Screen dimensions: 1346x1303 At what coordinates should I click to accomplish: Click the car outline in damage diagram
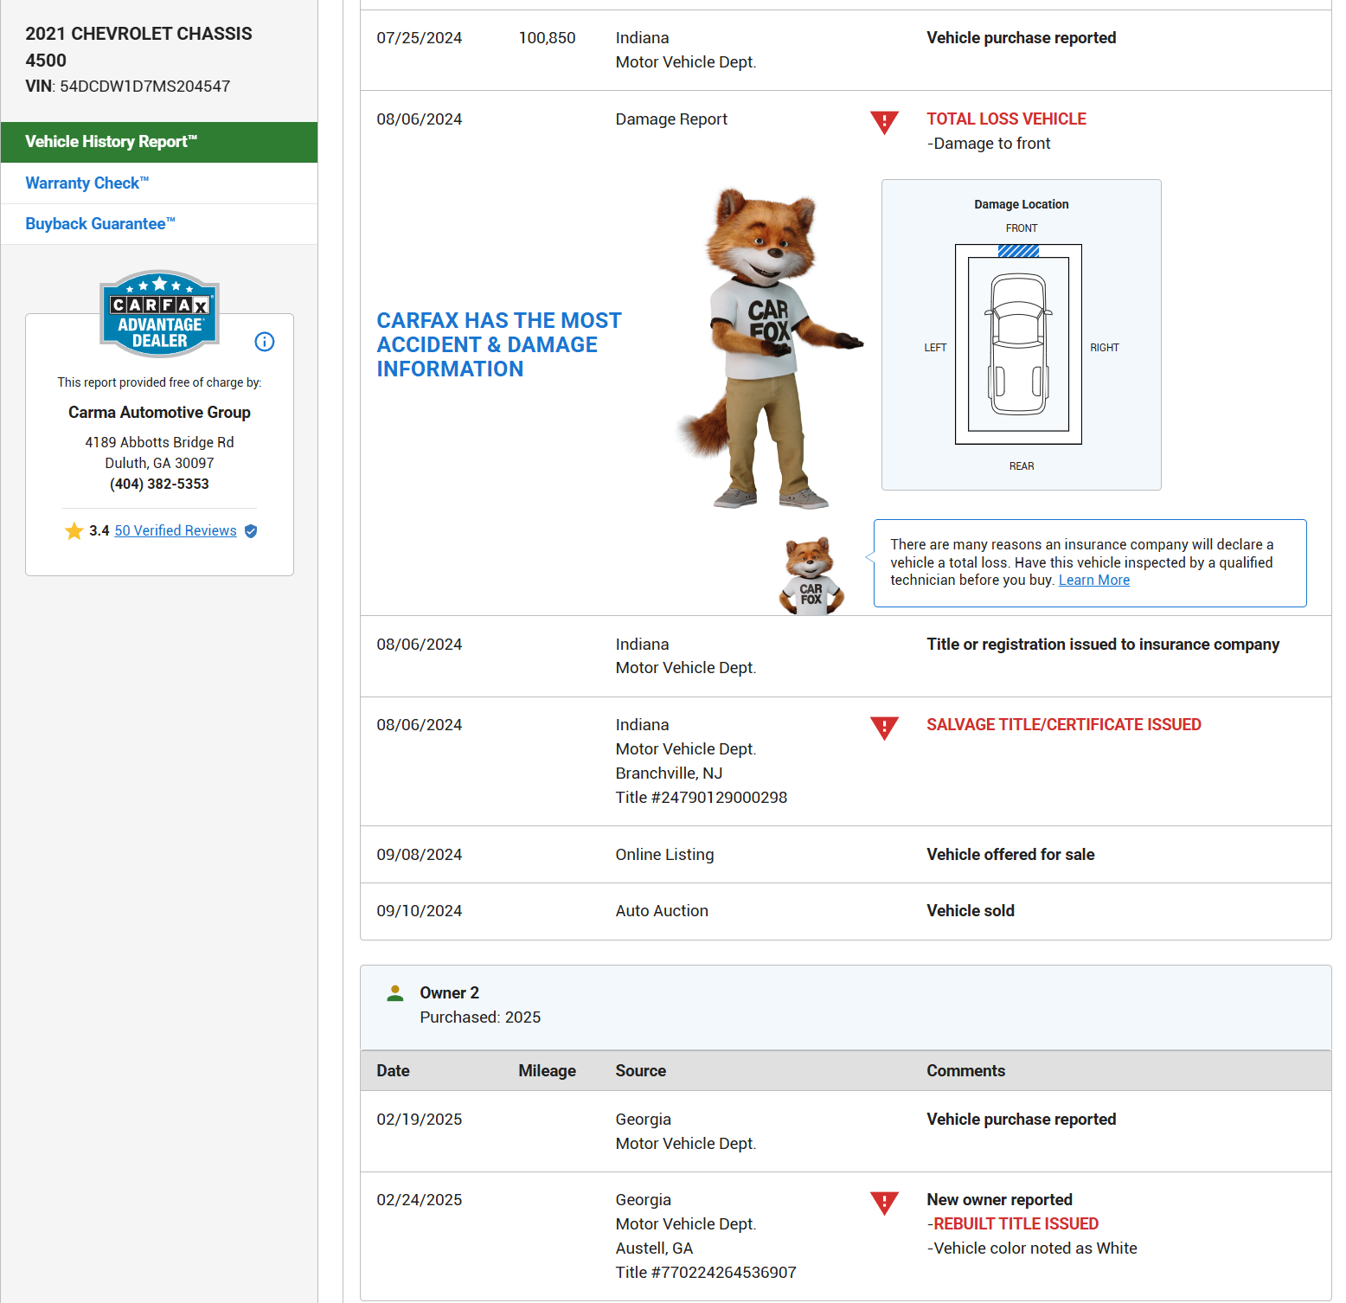pyautogui.click(x=1019, y=344)
